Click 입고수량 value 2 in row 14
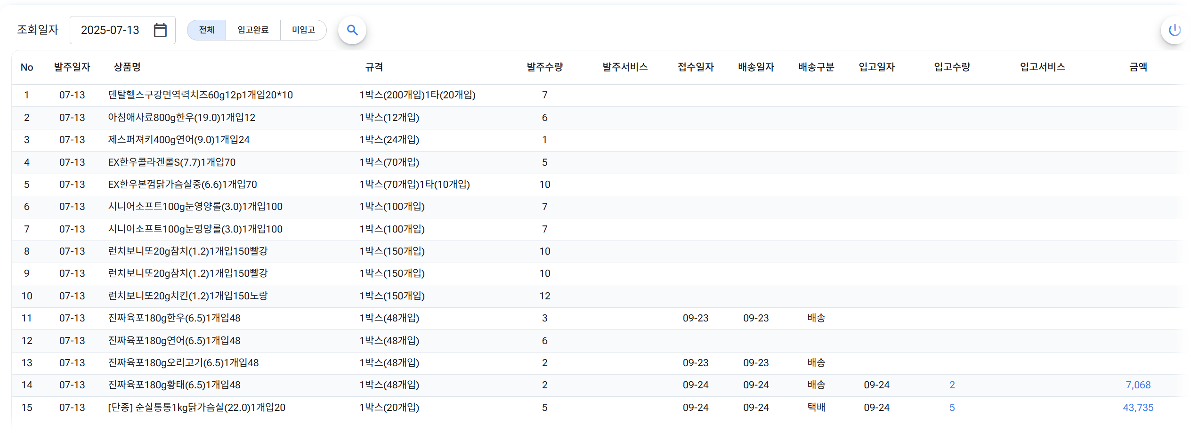1191x433 pixels. point(952,385)
